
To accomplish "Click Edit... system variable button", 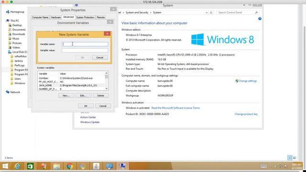I will [83, 96].
